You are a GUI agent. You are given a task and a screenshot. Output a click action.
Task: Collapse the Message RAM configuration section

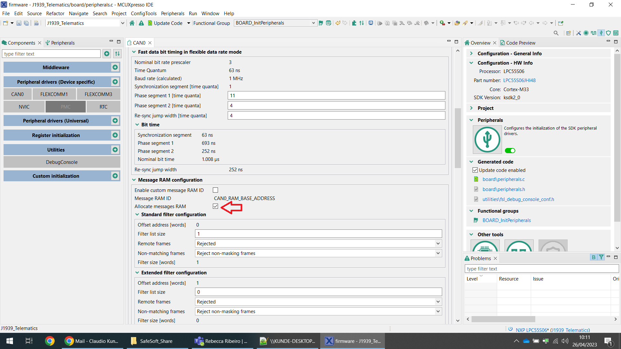click(x=134, y=180)
